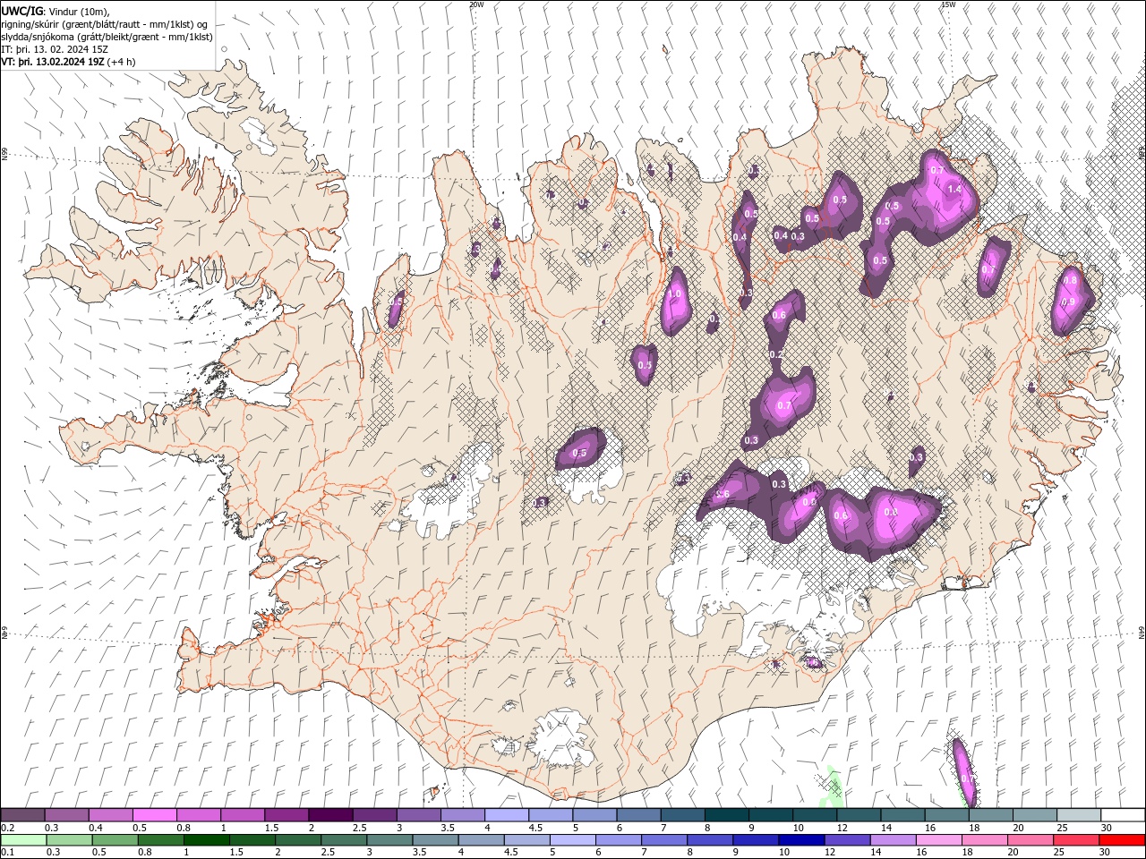Select the top-row legend swatch labeled 6

tap(638, 815)
